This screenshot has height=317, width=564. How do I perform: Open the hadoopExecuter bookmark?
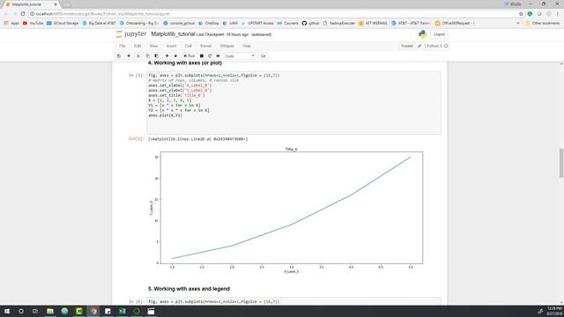tap(338, 23)
